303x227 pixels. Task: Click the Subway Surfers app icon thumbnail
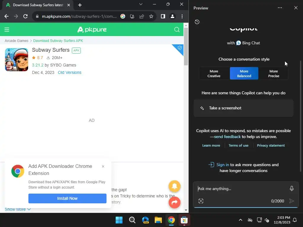tap(17, 60)
